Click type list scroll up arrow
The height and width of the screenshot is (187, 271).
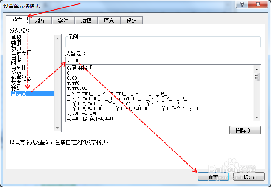tap(257, 69)
